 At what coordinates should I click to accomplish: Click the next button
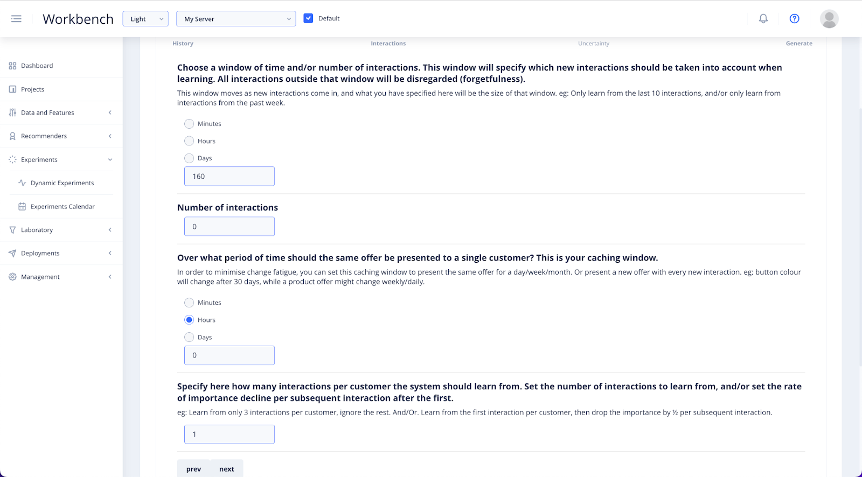tap(227, 469)
